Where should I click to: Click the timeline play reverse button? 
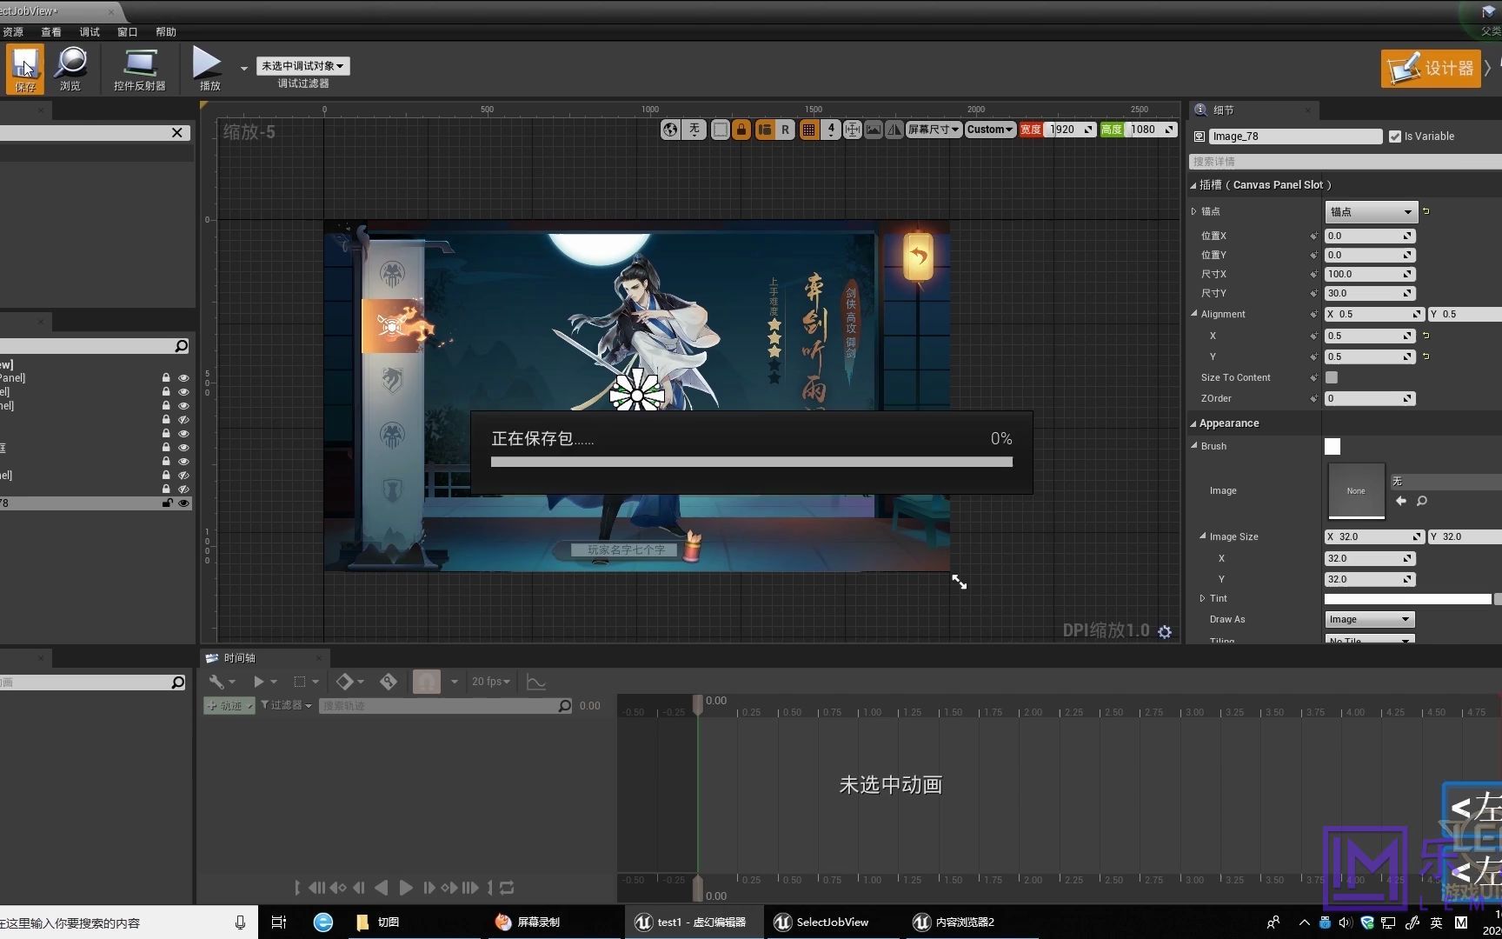382,888
